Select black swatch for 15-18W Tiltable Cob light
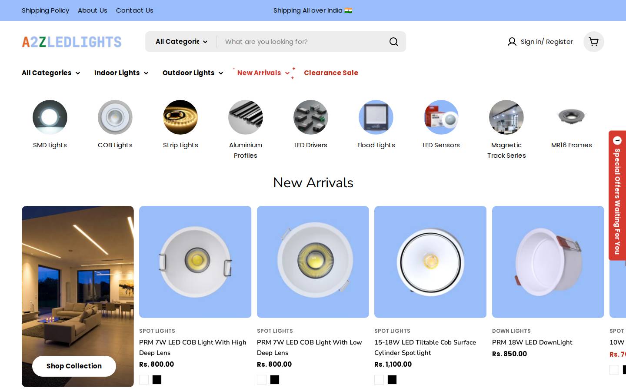626x391 pixels. [392, 380]
